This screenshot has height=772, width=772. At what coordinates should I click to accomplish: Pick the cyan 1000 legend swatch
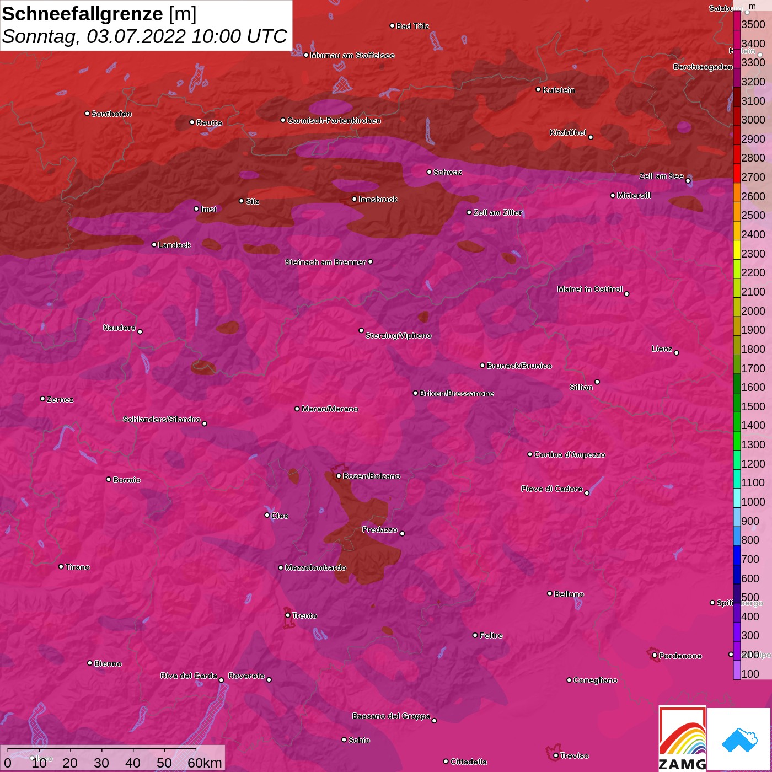(x=737, y=497)
